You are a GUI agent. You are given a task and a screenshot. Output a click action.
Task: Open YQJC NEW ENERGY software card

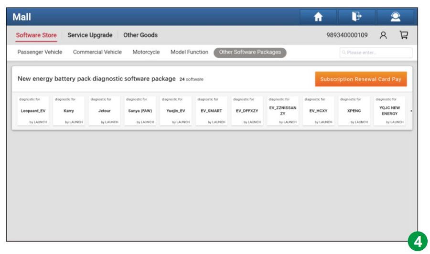click(x=389, y=111)
